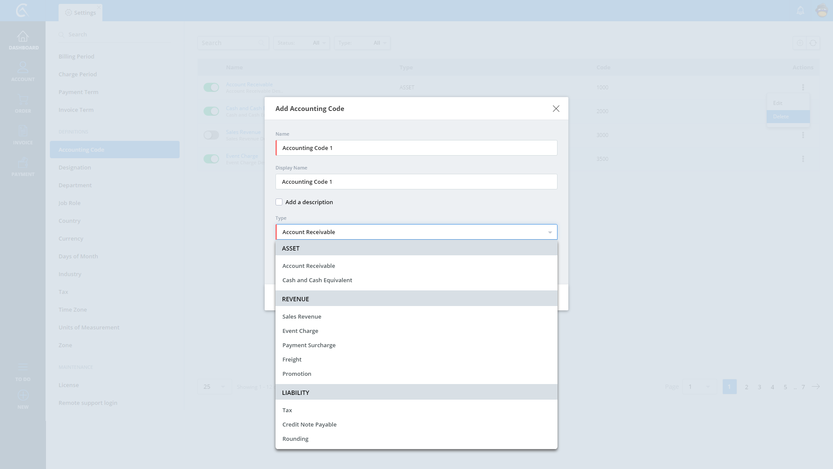This screenshot has height=469, width=833.
Task: Go to Account in sidebar
Action: point(23,68)
